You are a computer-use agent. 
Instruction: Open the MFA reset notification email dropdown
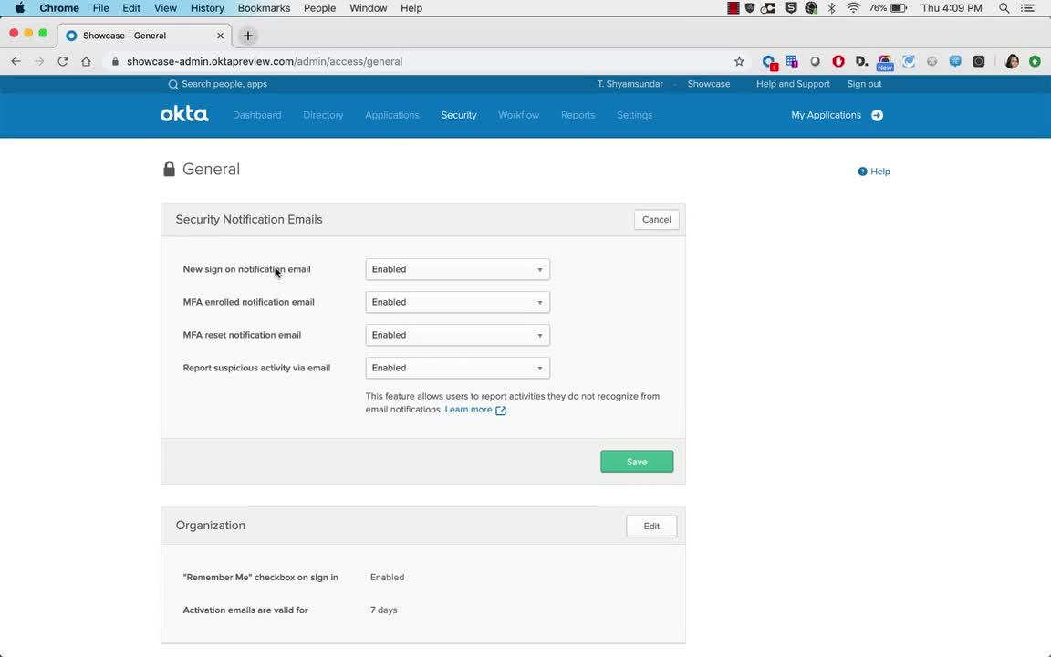click(457, 335)
